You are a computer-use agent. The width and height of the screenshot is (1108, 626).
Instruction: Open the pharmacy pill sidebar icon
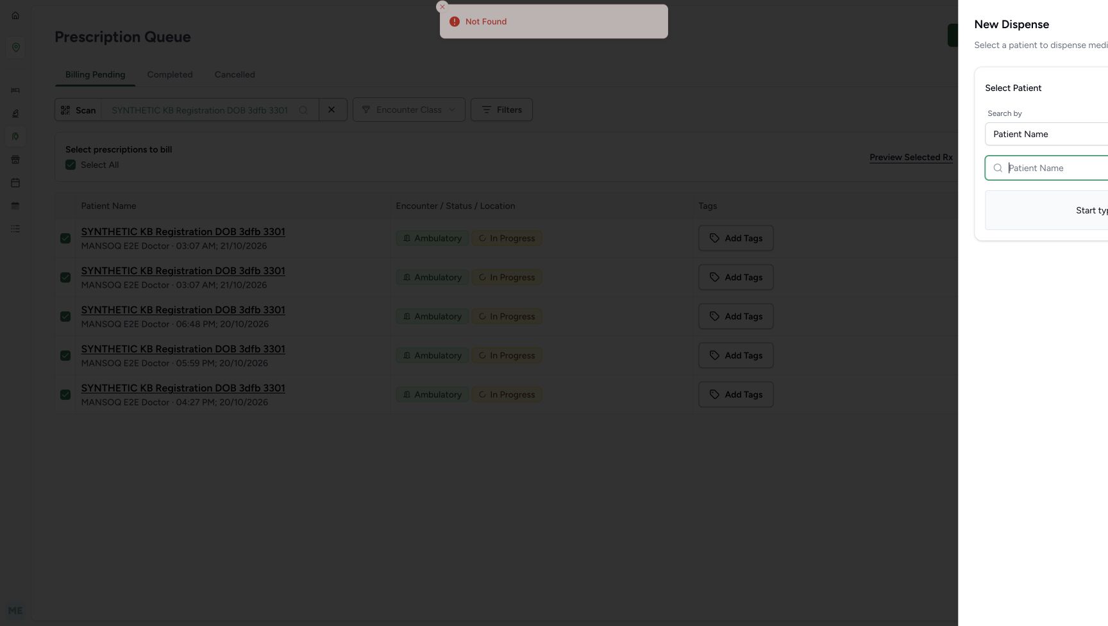[15, 136]
